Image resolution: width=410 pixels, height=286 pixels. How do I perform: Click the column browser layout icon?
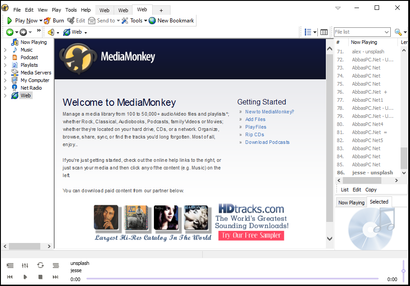(x=324, y=32)
